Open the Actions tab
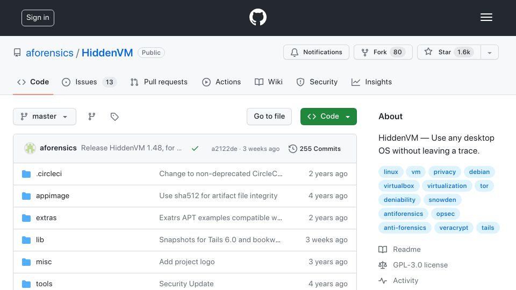The height and width of the screenshot is (290, 516). coord(221,82)
